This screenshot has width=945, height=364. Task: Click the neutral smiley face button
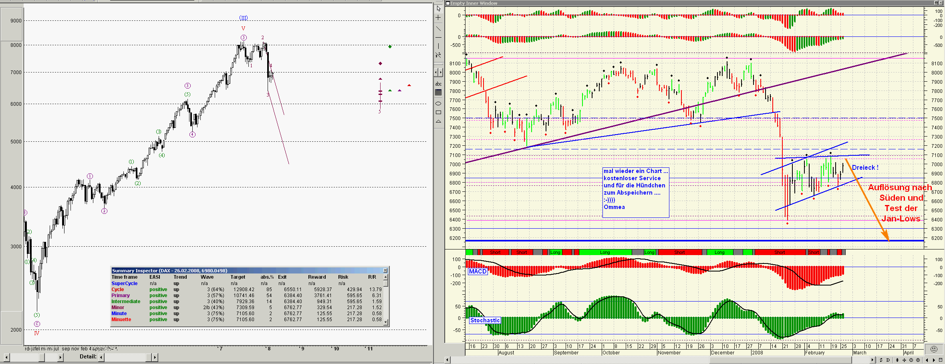(934, 349)
